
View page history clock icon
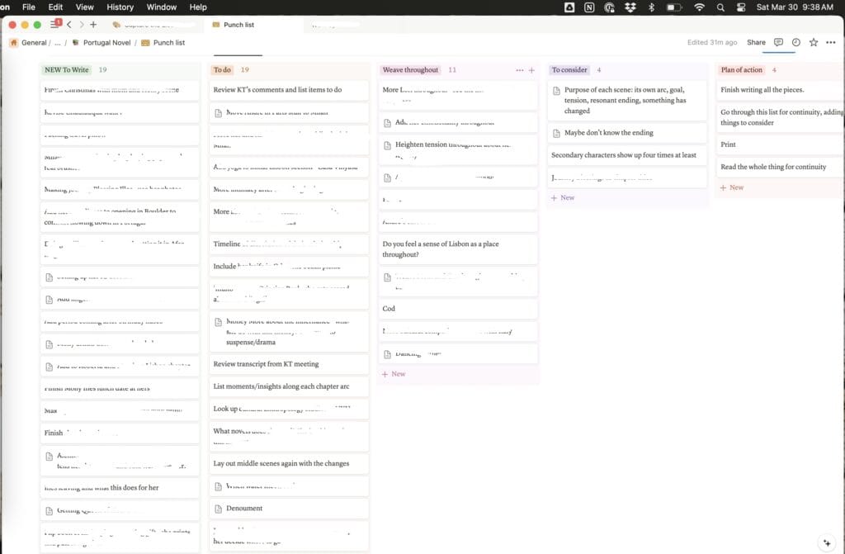click(795, 42)
